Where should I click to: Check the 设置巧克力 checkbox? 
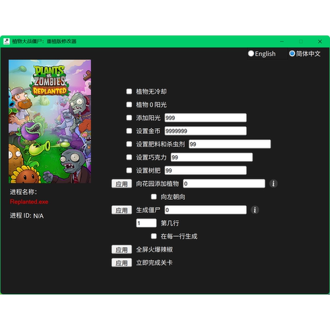(x=129, y=157)
